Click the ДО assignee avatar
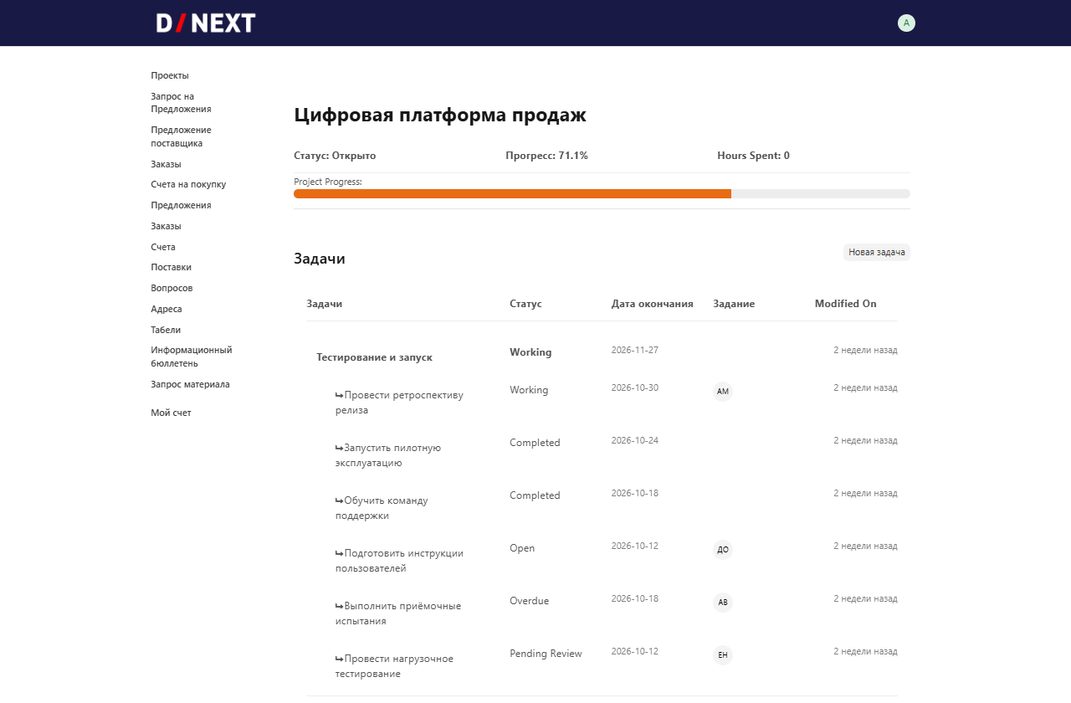The height and width of the screenshot is (703, 1071). coord(723,550)
